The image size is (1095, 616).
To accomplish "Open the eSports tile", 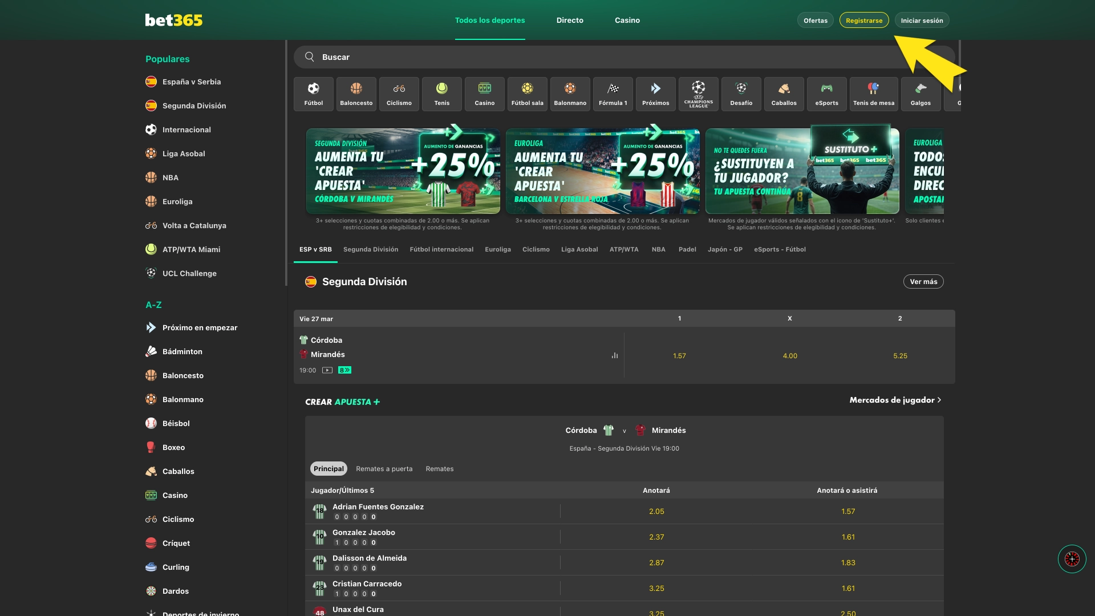I will [x=826, y=94].
